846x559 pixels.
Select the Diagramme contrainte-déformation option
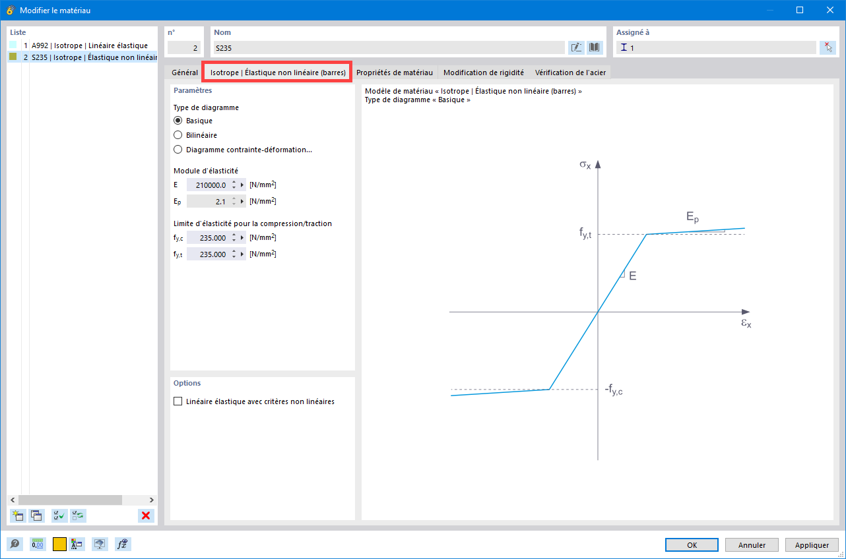[178, 150]
